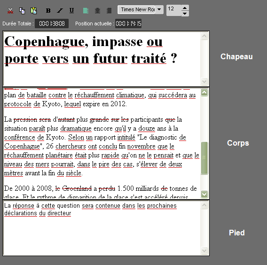Decrease font size with down arrow

point(185,14)
